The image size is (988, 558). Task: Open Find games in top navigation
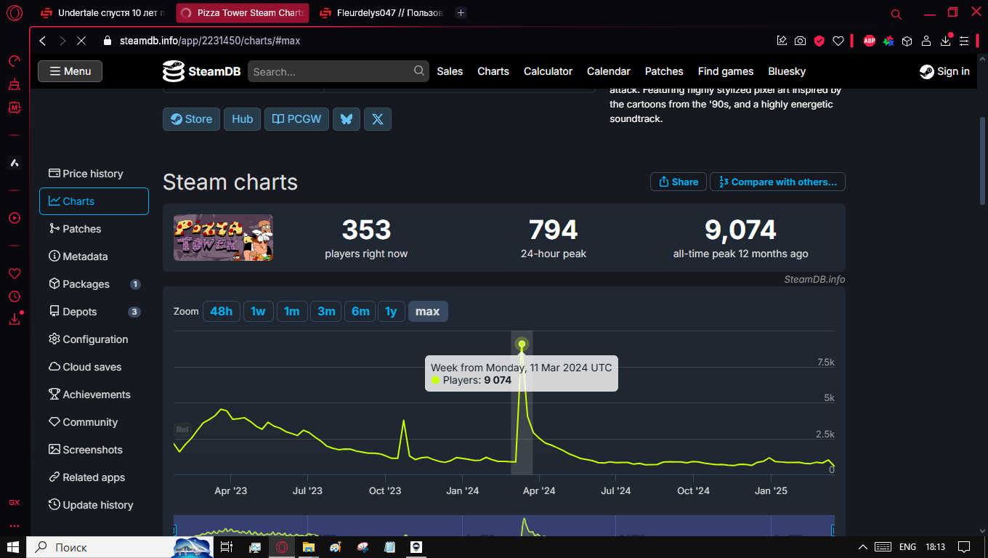click(726, 71)
